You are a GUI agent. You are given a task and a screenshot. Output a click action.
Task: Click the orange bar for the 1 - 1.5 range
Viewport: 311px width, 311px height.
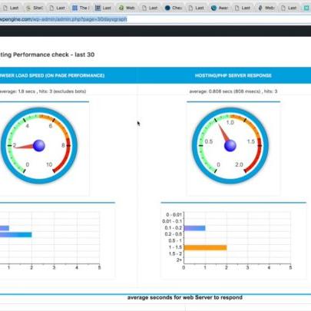[x=205, y=247]
